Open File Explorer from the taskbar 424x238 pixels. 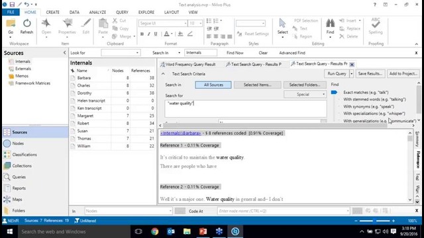click(187, 231)
